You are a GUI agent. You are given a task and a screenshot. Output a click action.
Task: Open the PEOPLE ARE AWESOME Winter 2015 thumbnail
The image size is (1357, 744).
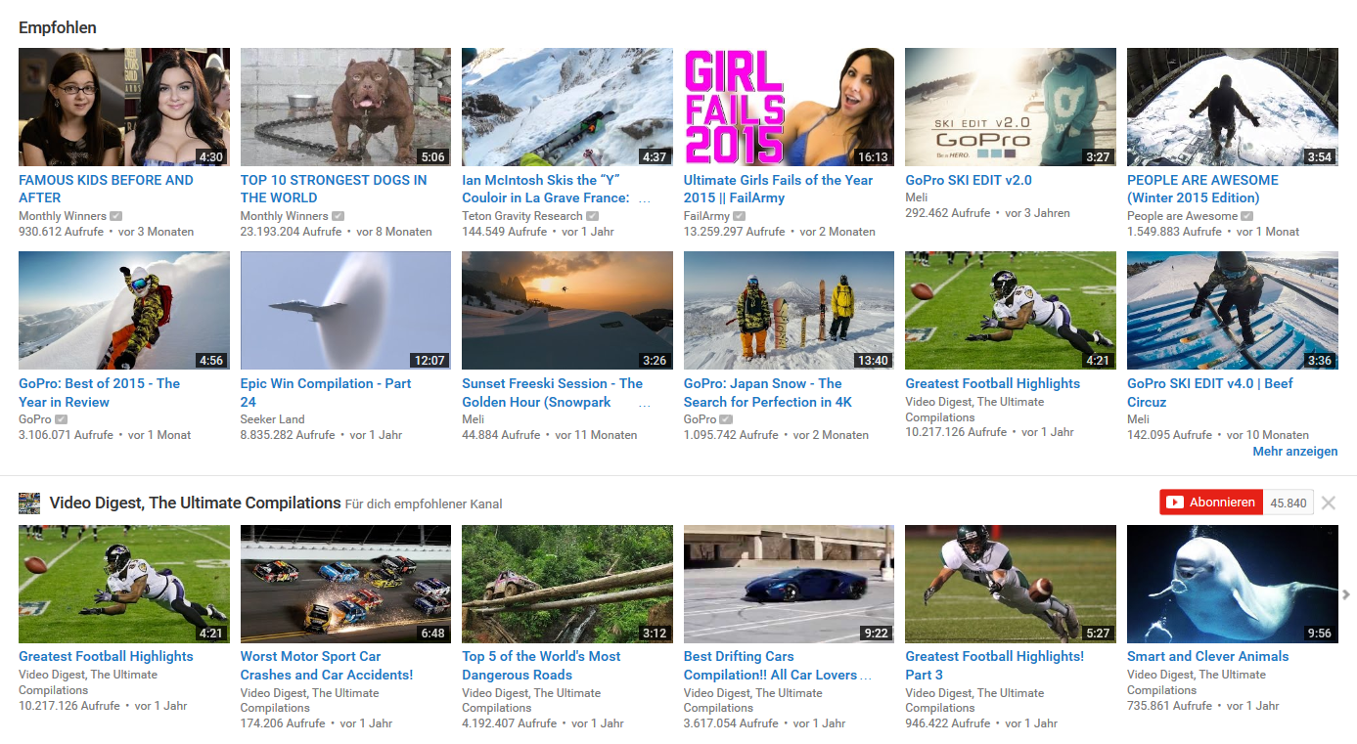[1233, 107]
